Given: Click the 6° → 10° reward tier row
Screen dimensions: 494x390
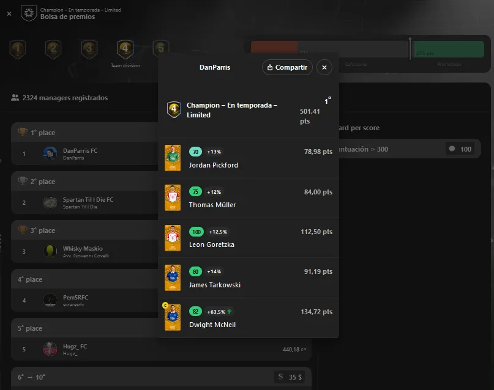Looking at the screenshot, I should [x=162, y=377].
